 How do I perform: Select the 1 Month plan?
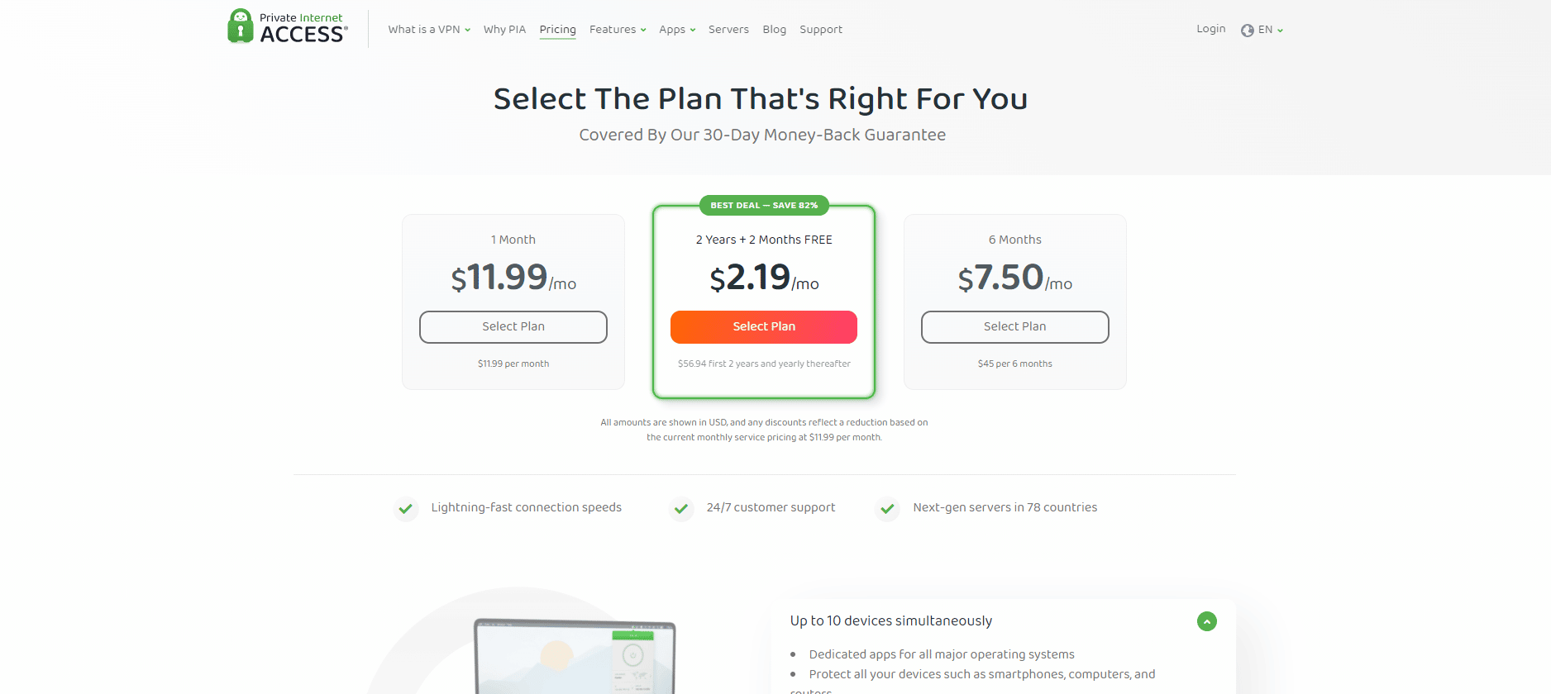click(x=513, y=327)
